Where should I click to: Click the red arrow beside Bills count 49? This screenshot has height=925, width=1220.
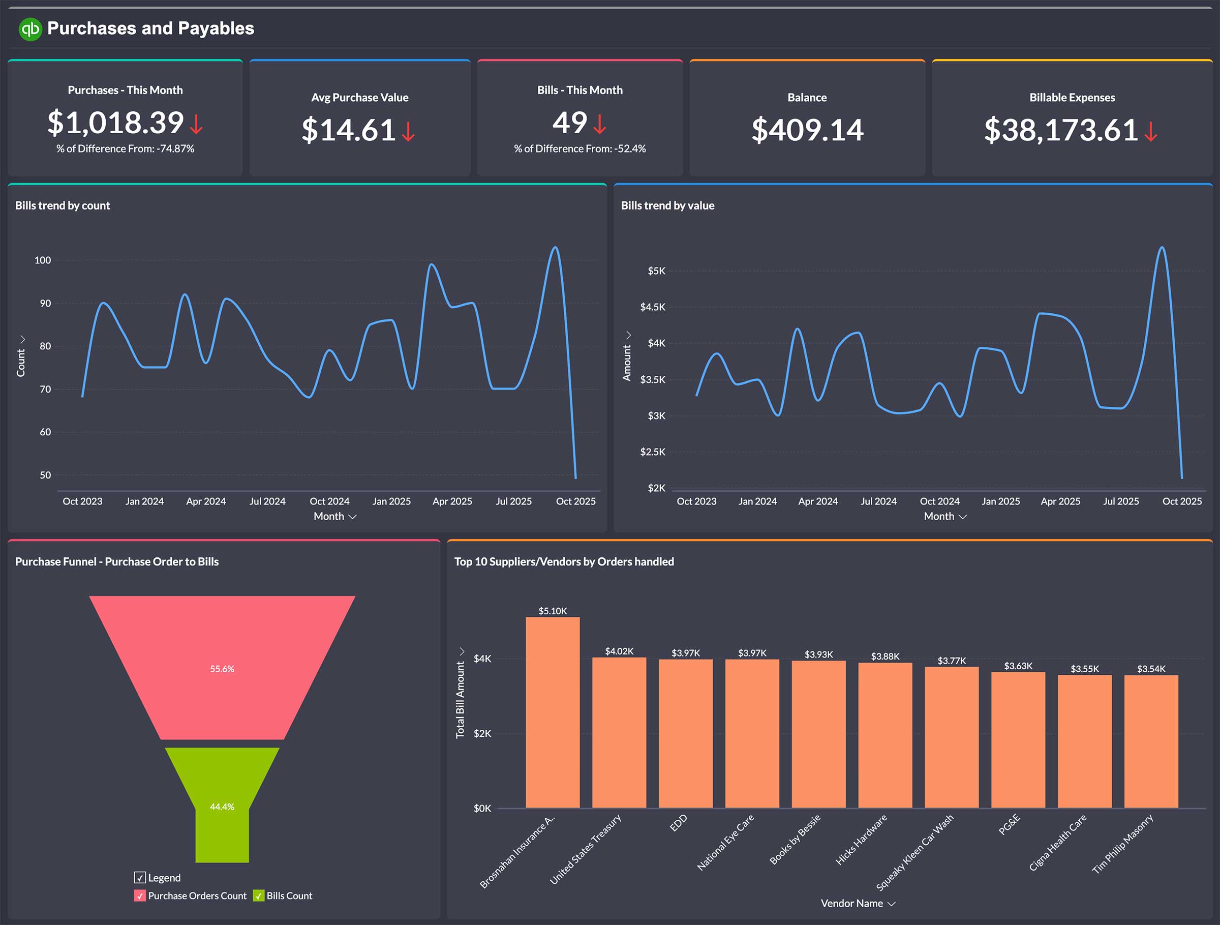pos(599,124)
